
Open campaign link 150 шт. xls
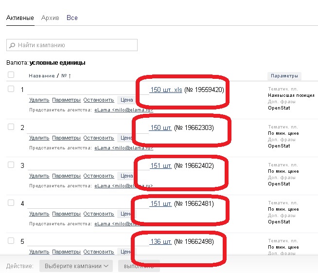166,90
